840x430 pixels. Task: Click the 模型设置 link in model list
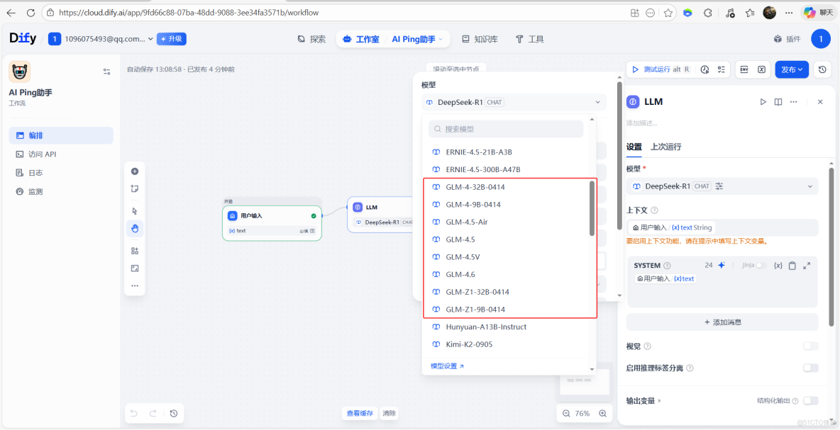443,366
